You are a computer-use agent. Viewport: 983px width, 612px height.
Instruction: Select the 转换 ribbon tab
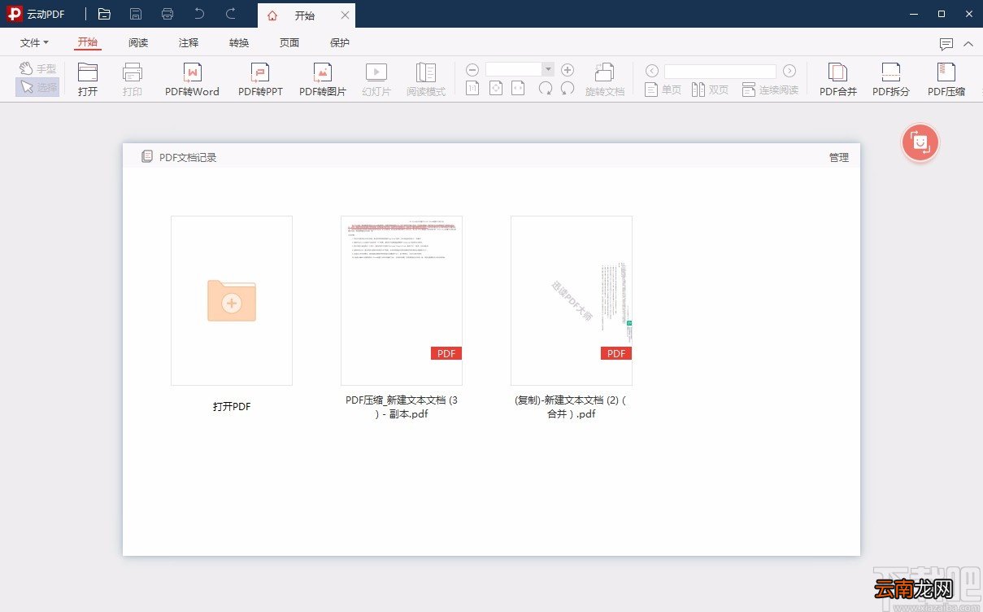(239, 43)
